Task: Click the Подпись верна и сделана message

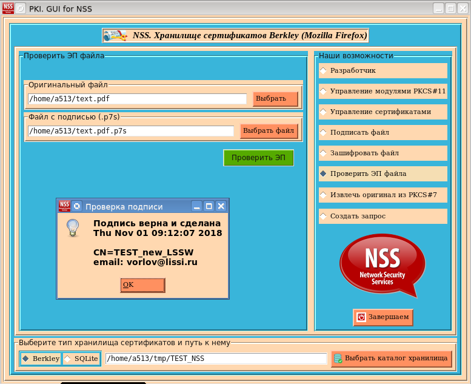Action: [x=157, y=223]
